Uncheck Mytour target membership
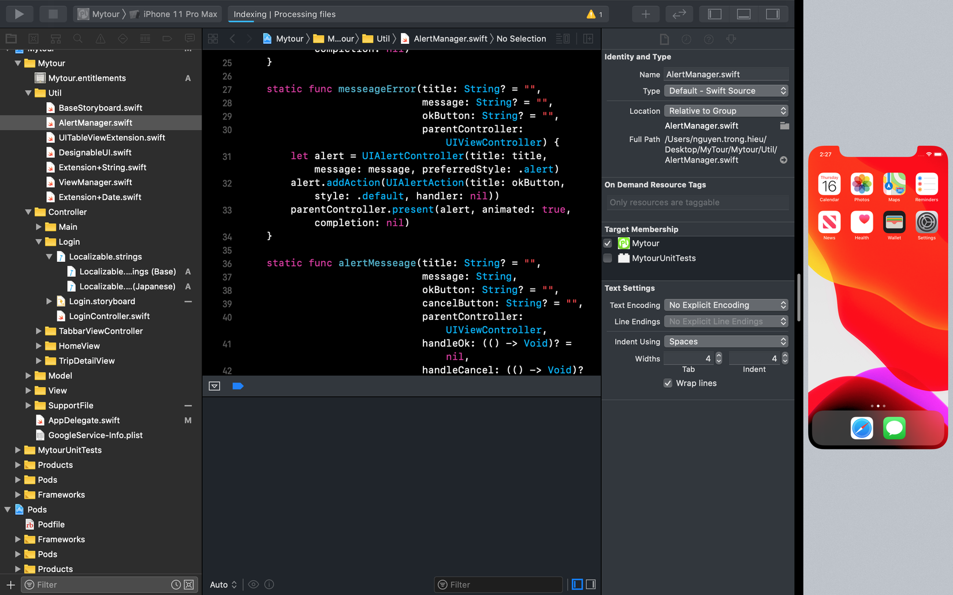Image resolution: width=953 pixels, height=595 pixels. (608, 244)
